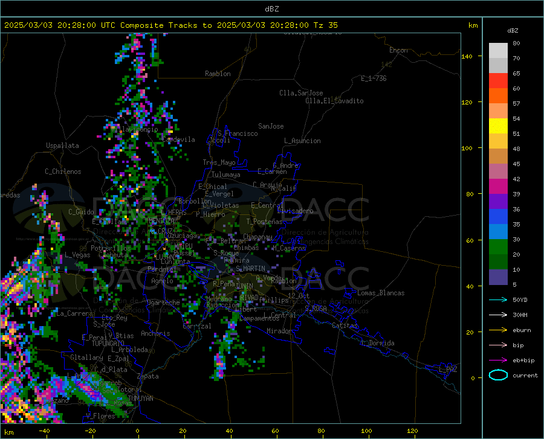Select the orange 57 dBZ color swatch
Viewport: 544px width, 439px height.
coord(498,96)
